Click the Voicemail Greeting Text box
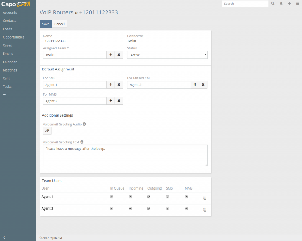Viewport: 302px width, 241px height. pyautogui.click(x=125, y=155)
